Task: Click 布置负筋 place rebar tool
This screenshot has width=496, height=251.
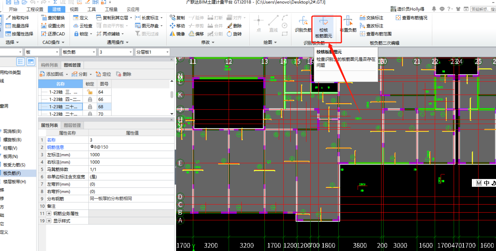Action: [x=348, y=25]
